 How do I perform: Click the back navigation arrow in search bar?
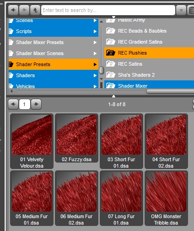click(x=13, y=10)
